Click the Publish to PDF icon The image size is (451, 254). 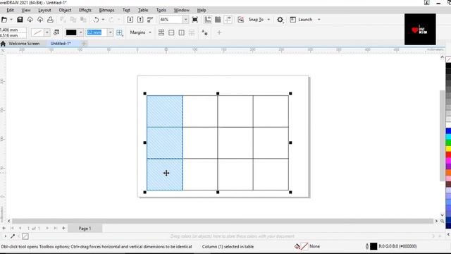click(150, 20)
